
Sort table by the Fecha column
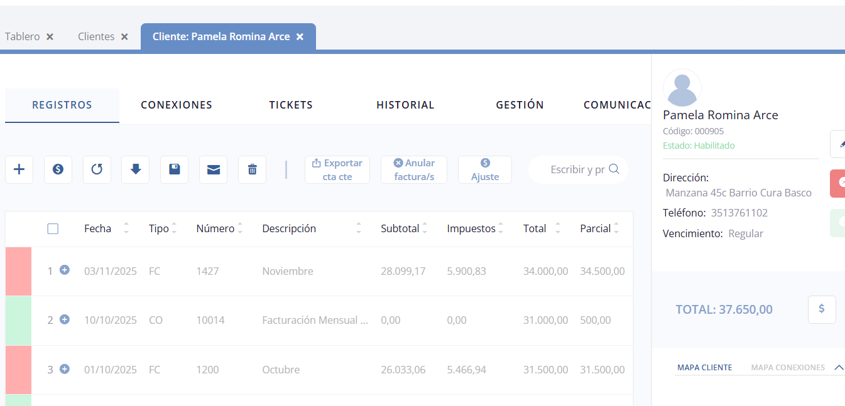[x=98, y=229]
